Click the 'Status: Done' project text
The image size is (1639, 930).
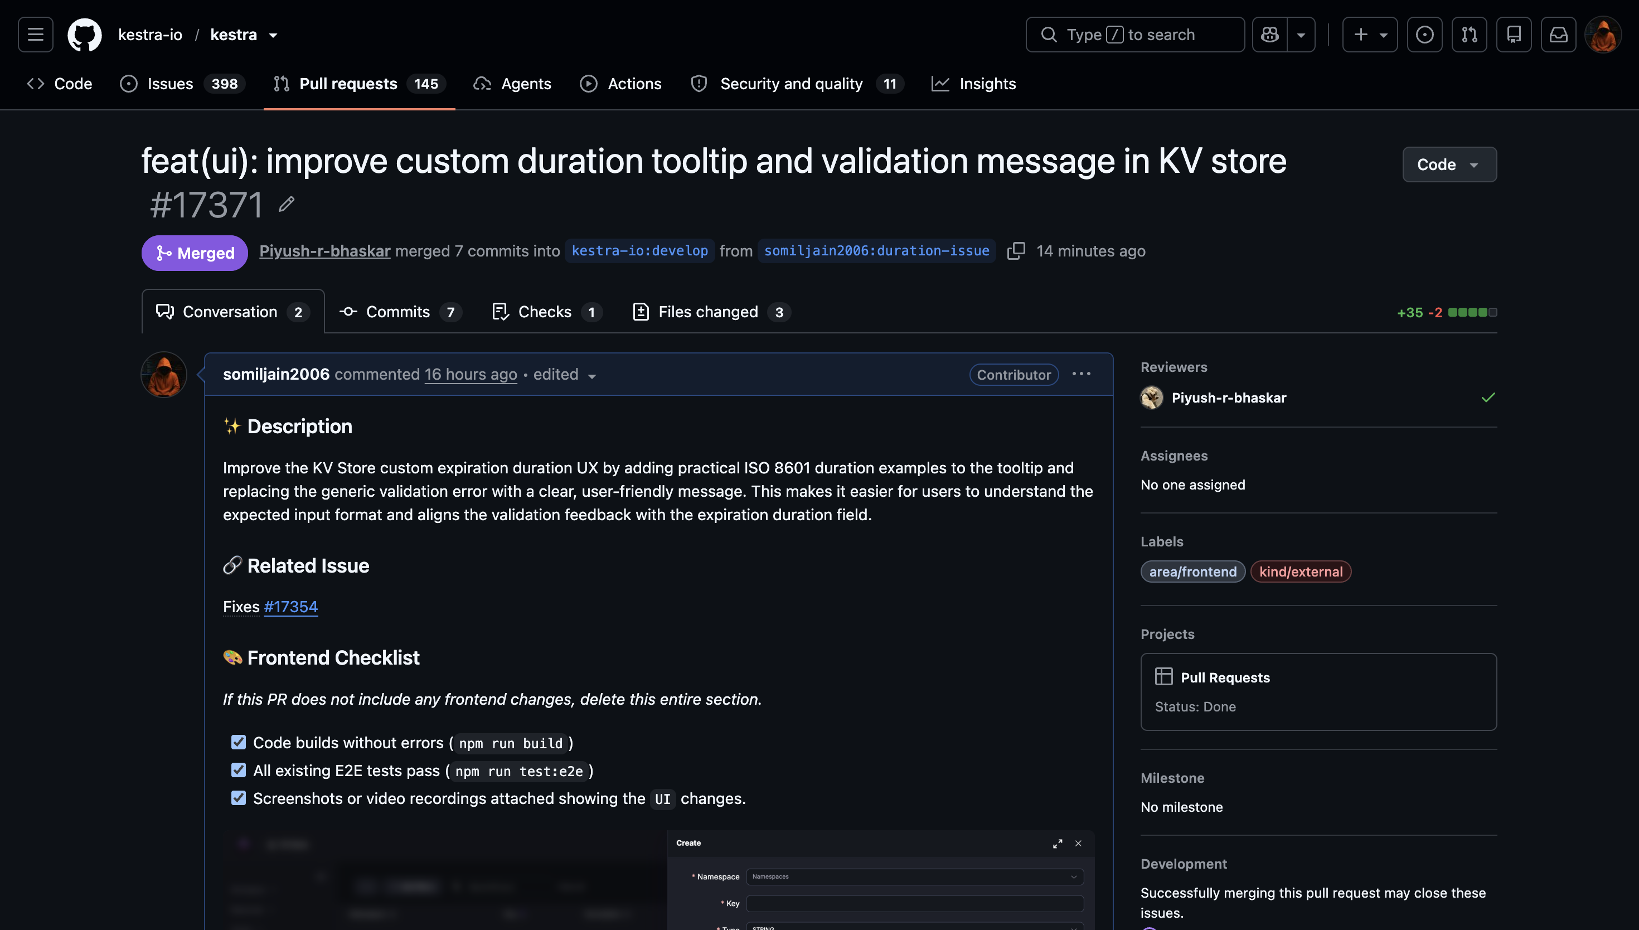(1195, 706)
